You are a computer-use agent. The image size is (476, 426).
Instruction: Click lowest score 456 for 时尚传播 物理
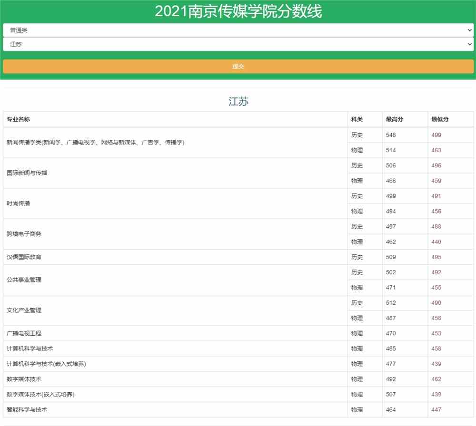pos(436,211)
